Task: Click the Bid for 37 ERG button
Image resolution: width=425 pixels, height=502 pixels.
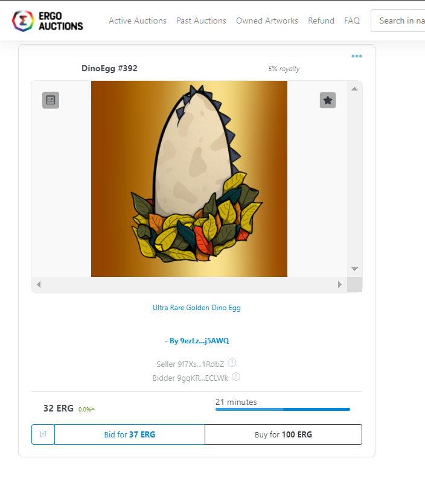Action: click(x=130, y=434)
